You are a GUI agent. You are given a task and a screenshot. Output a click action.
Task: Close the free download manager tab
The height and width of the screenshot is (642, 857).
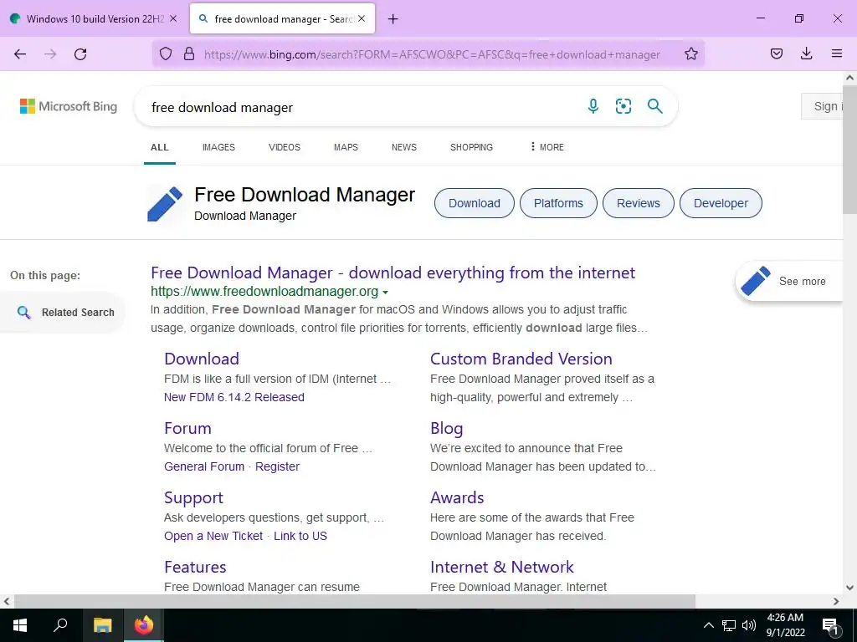362,18
